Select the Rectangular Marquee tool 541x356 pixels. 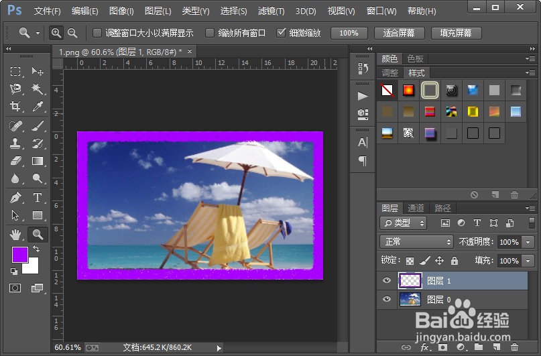click(x=15, y=72)
